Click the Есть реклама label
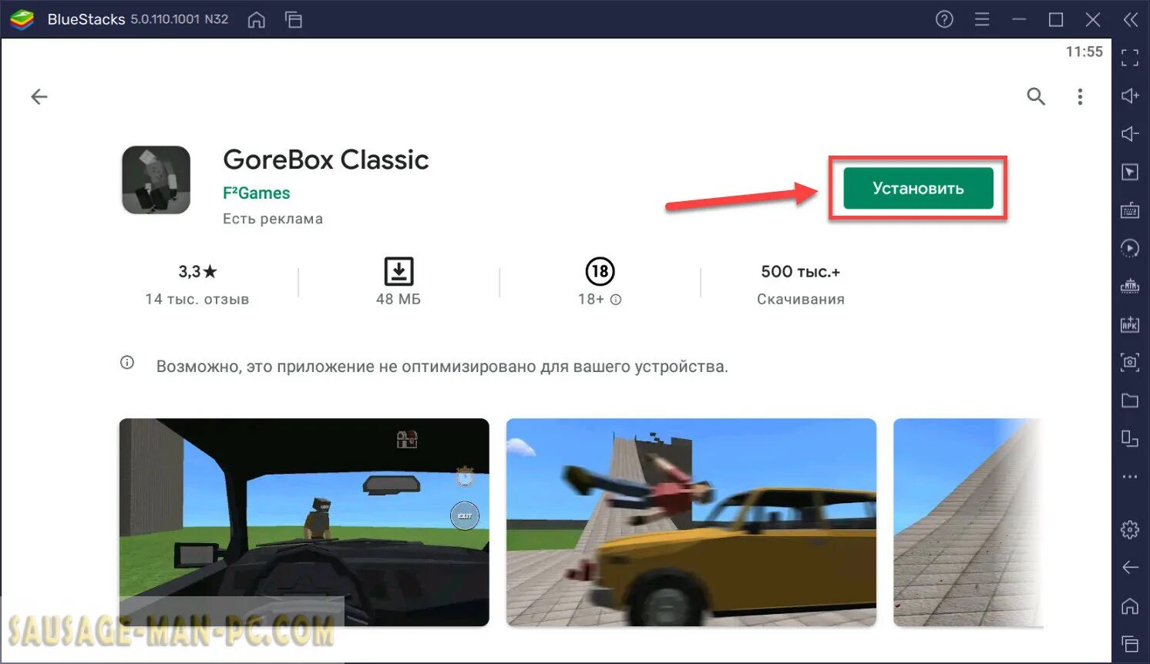 (273, 219)
